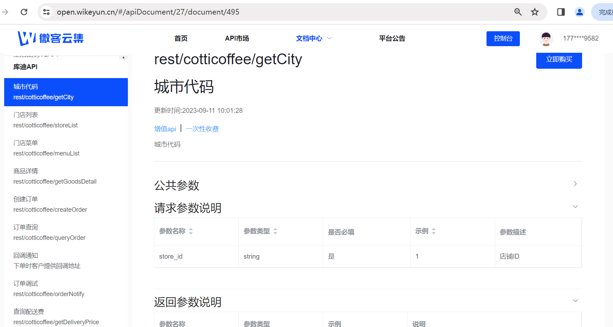The image size is (613, 327).
Task: Sort by 参数名称 column arrows
Action: click(x=191, y=231)
